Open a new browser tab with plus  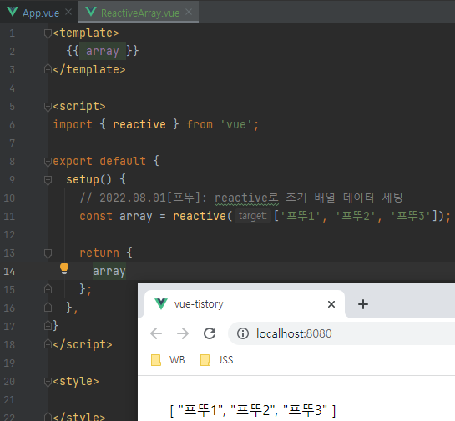(x=363, y=304)
